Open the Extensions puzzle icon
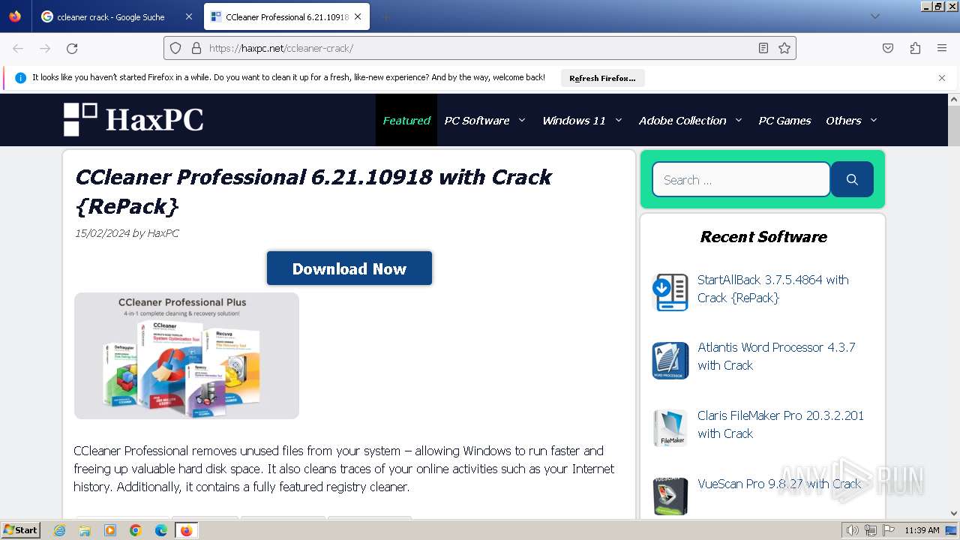This screenshot has height=540, width=960. click(915, 48)
